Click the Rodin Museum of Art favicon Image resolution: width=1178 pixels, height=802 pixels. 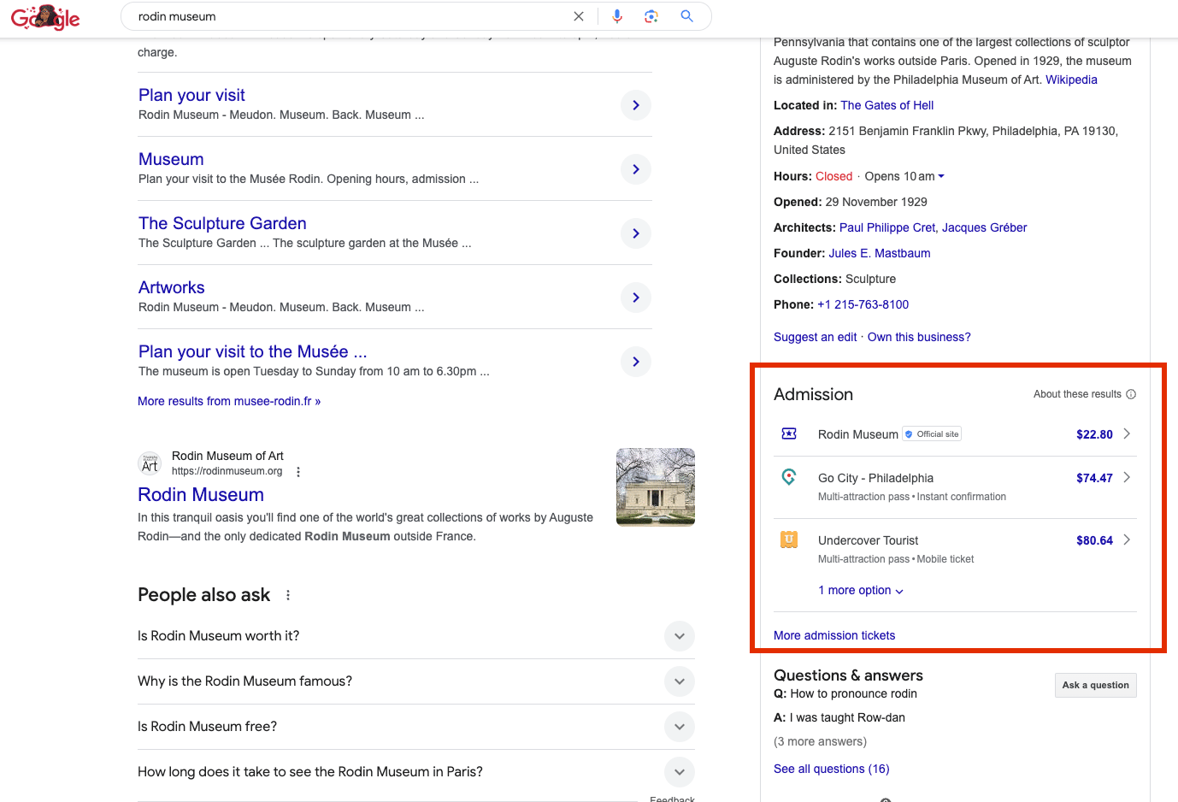pos(150,463)
